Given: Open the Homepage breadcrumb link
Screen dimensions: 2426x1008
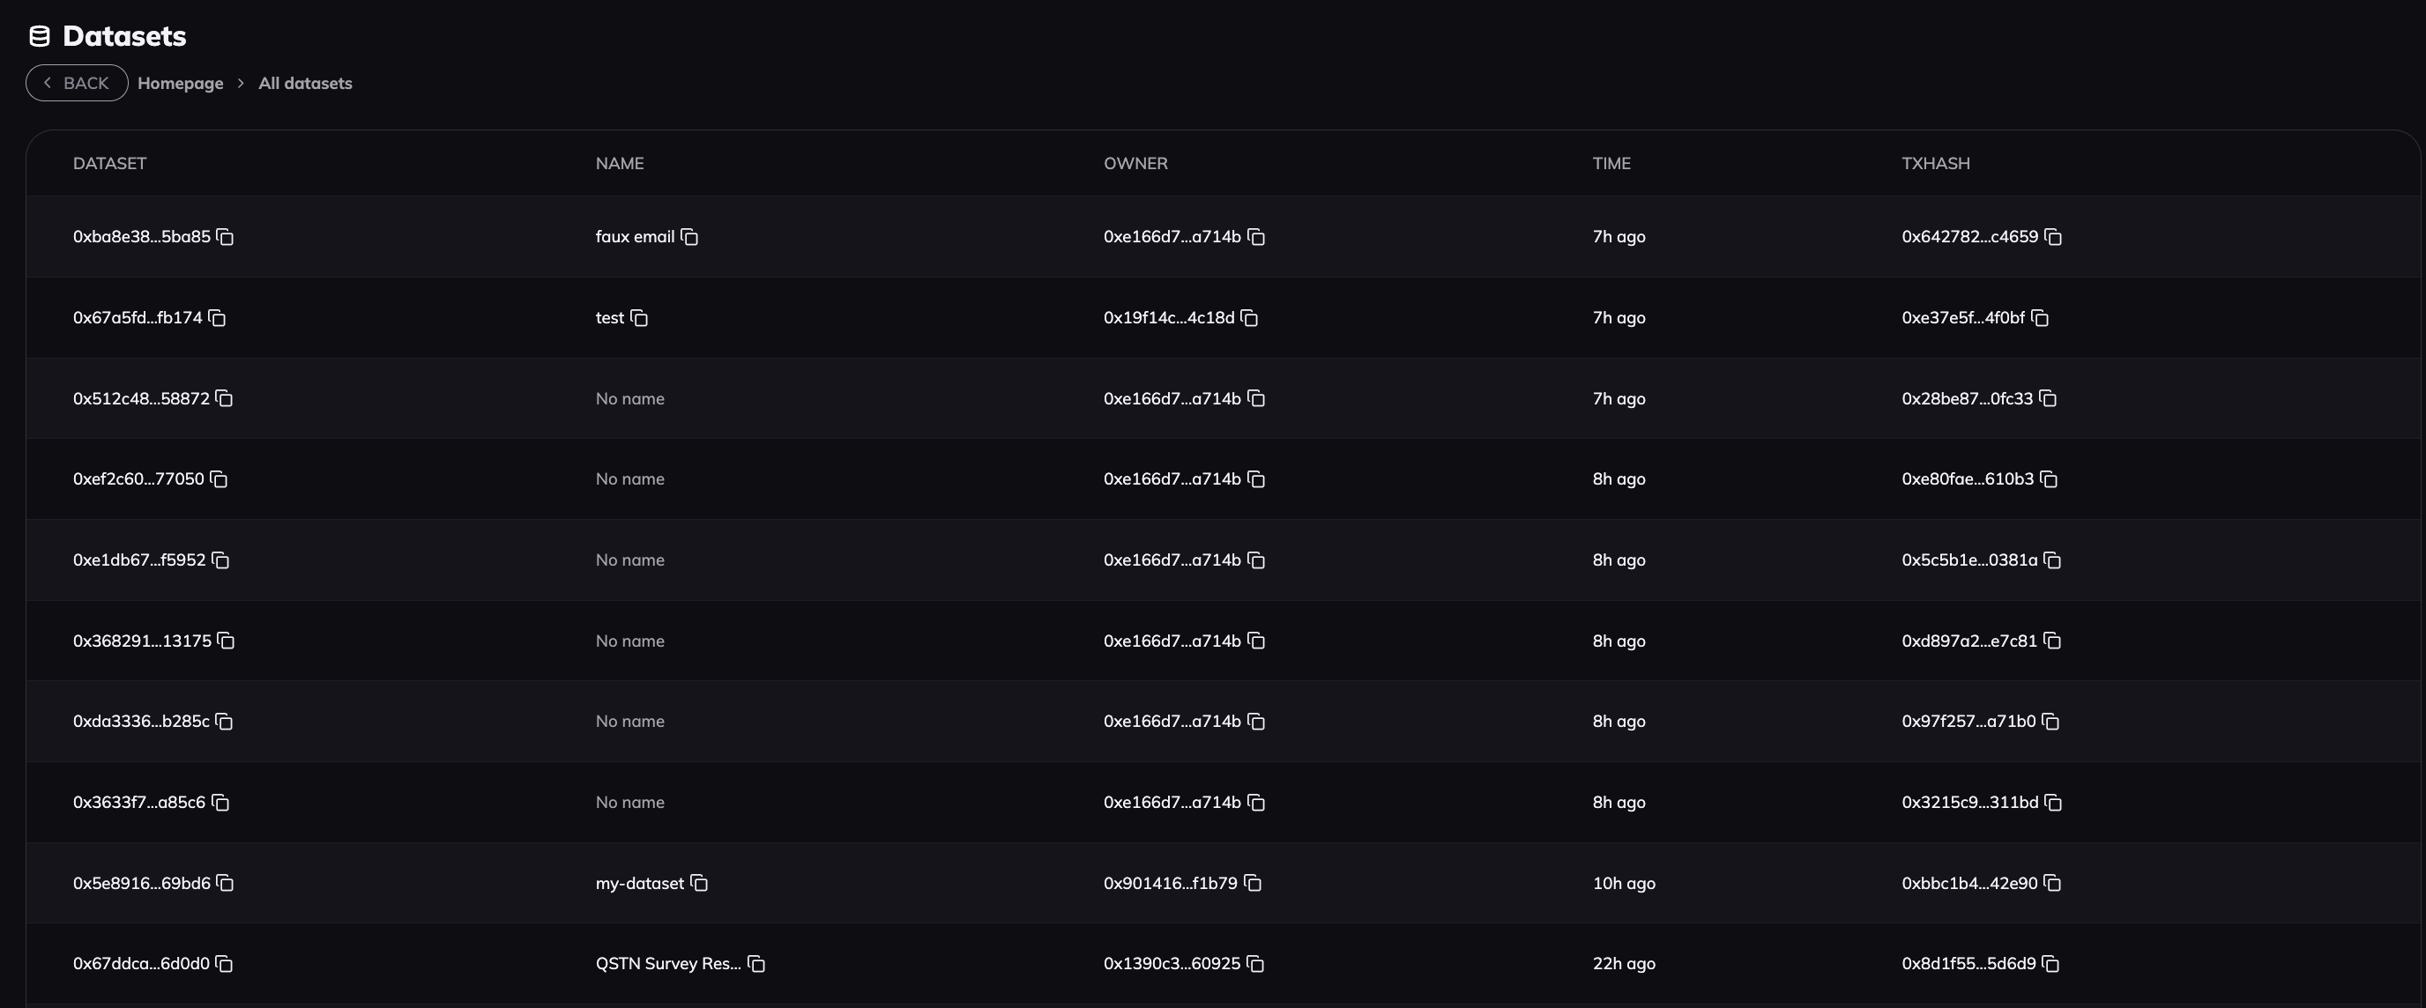Looking at the screenshot, I should coord(181,83).
